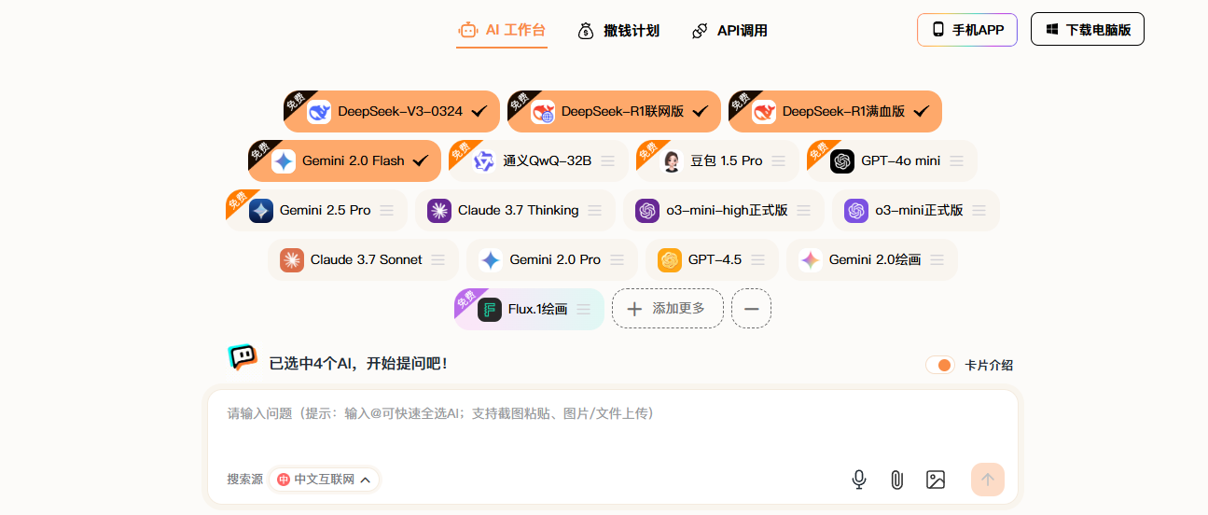
Task: Click 已选中4个AI，开始提问吧 text
Action: coord(358,364)
